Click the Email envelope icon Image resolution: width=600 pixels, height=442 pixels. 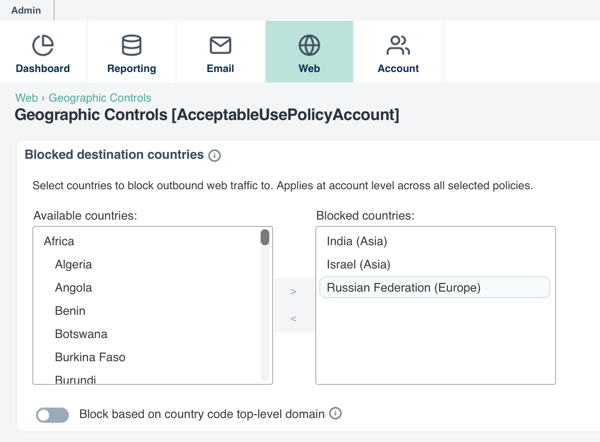click(221, 45)
